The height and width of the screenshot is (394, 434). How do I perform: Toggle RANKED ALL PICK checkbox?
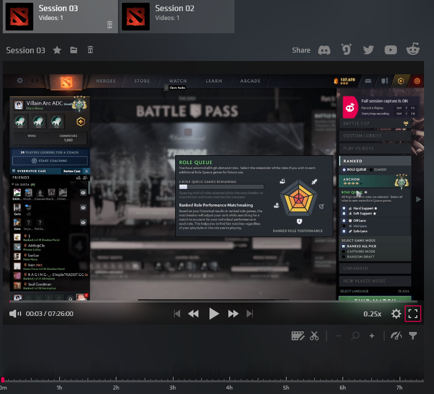(x=344, y=246)
